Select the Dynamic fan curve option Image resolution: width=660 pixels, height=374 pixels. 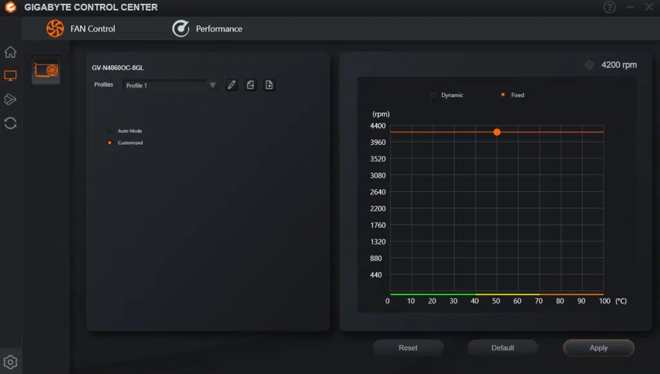pos(433,95)
